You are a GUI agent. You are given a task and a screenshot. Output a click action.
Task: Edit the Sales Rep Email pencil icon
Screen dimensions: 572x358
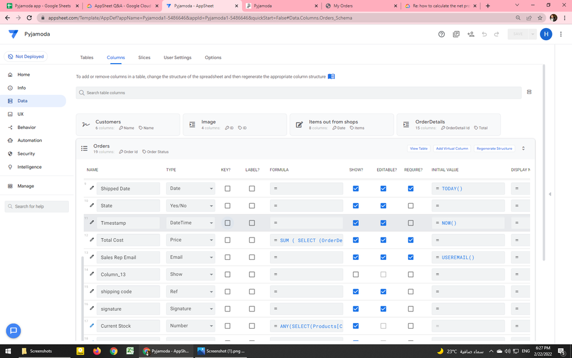tap(92, 256)
